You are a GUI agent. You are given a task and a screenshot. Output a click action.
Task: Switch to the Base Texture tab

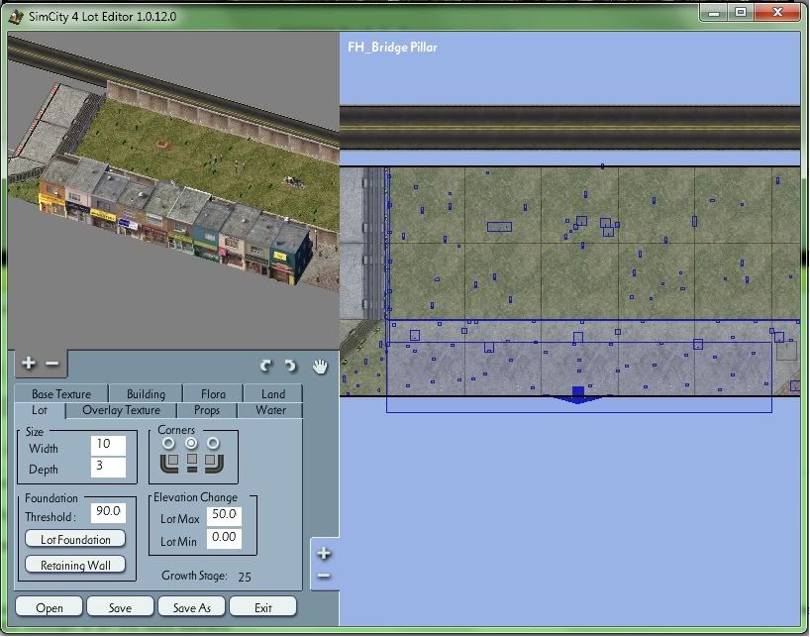pyautogui.click(x=61, y=393)
